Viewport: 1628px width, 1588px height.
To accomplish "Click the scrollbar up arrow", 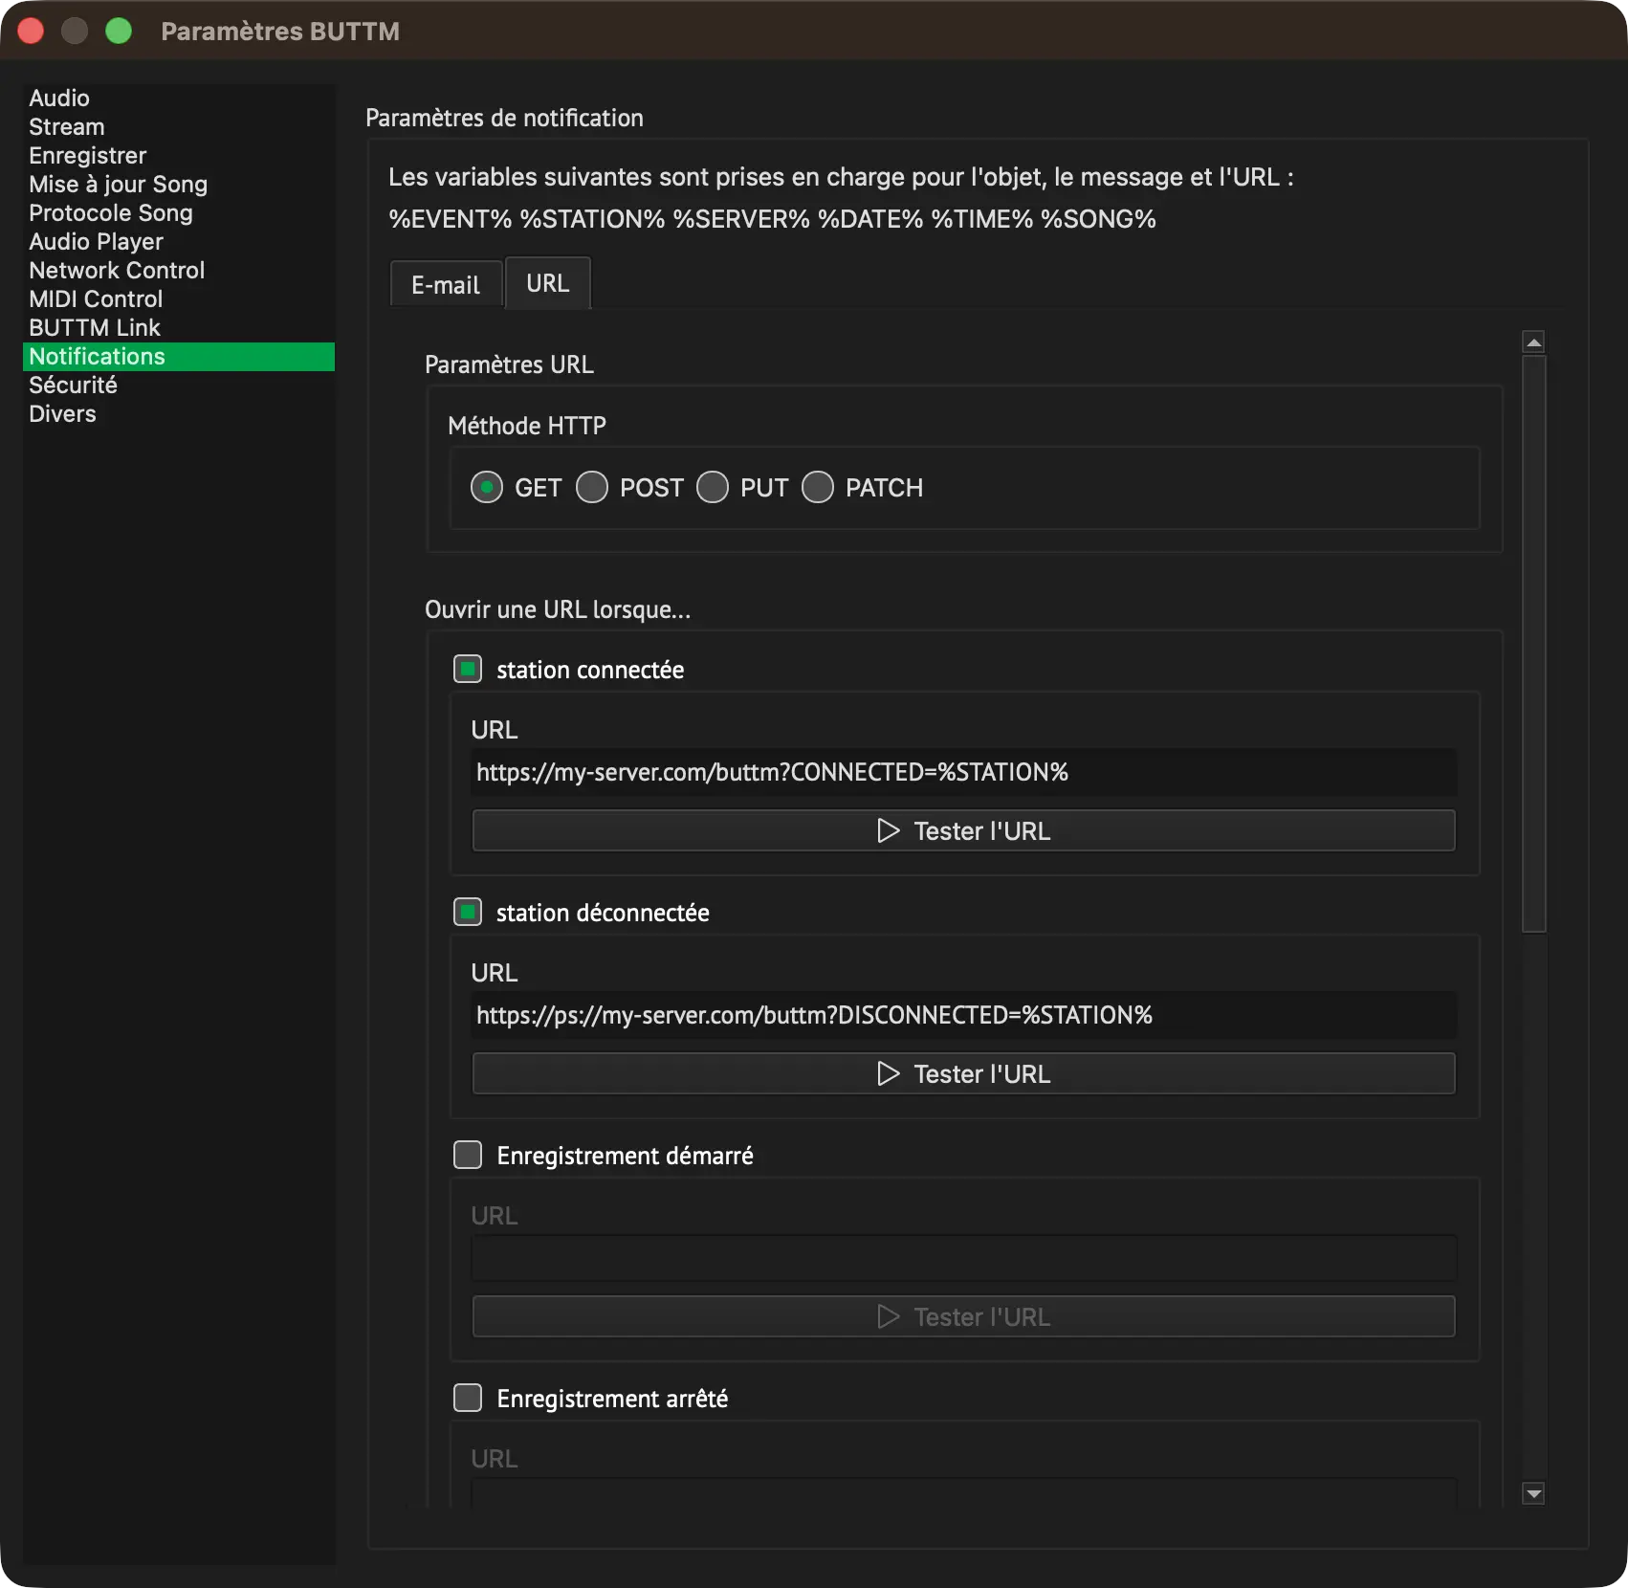I will tap(1534, 342).
